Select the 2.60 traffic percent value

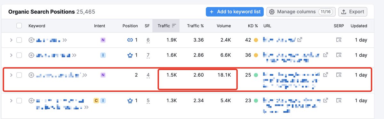(198, 75)
